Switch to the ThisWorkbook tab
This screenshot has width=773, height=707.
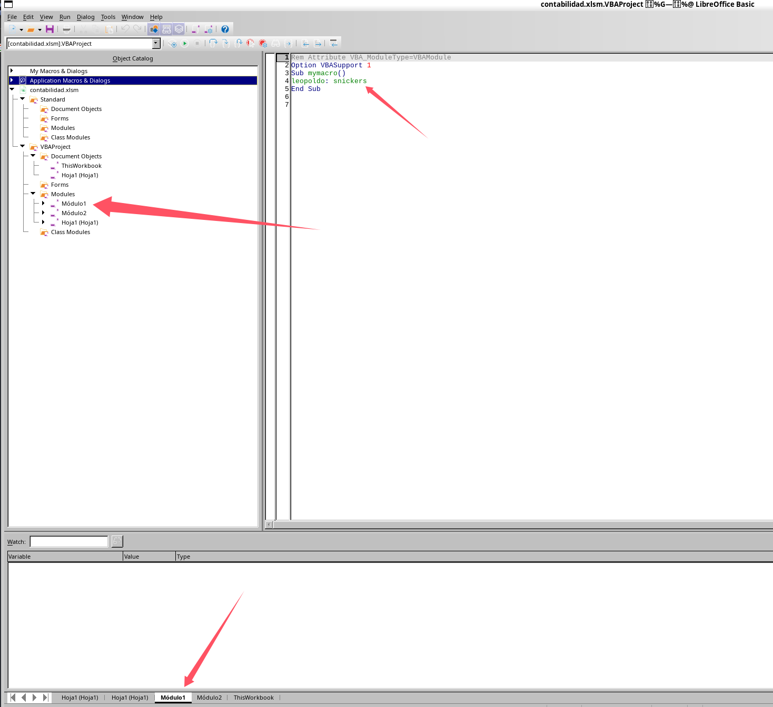[x=253, y=698]
